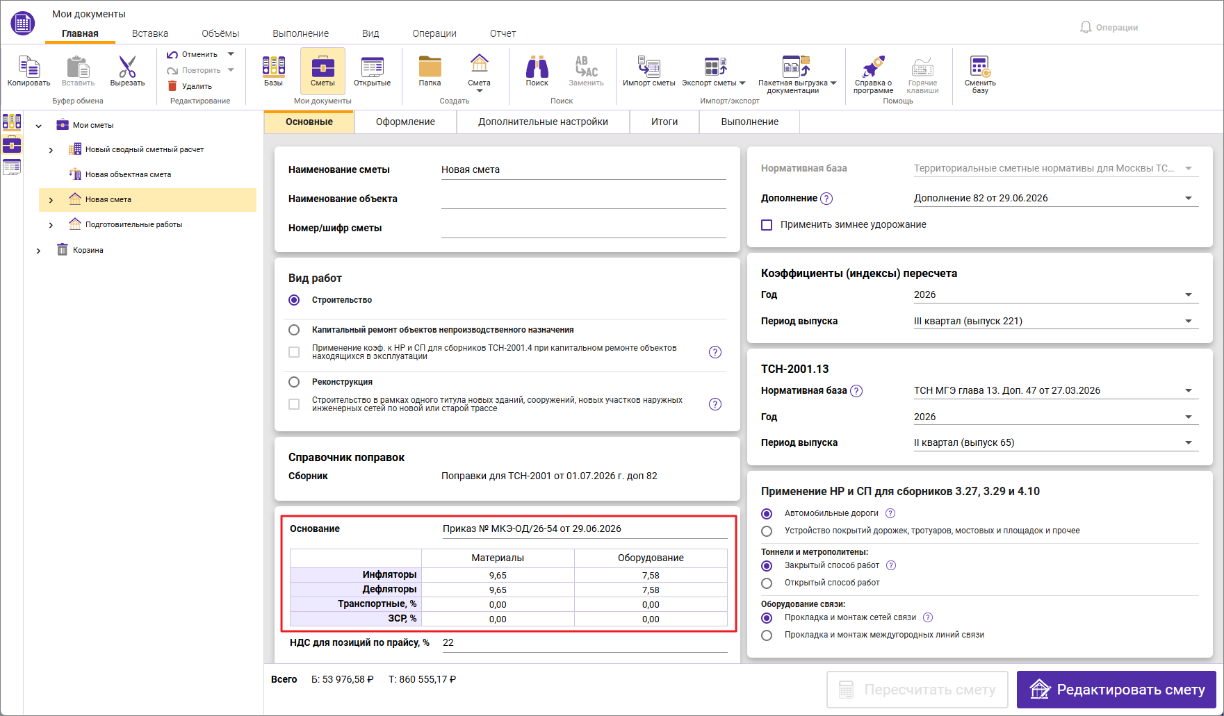Screen dimensions: 1224x716
Task: Expand Подготовительные работы tree node
Action: point(51,225)
